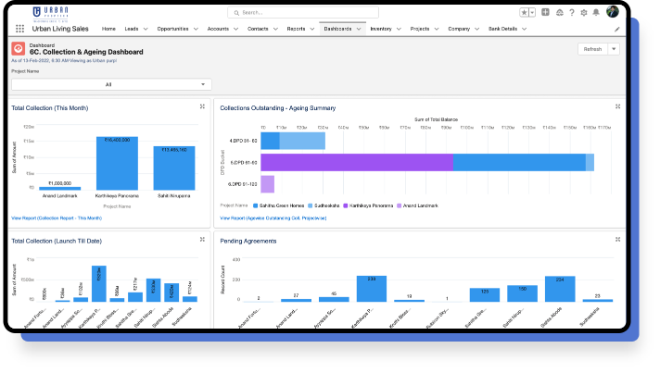The width and height of the screenshot is (660, 373).
Task: Go to the Home tab
Action: pyautogui.click(x=108, y=29)
